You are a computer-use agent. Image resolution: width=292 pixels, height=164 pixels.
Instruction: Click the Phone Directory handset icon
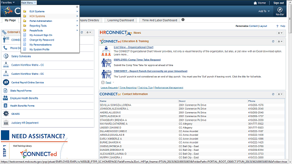[x=5, y=48]
